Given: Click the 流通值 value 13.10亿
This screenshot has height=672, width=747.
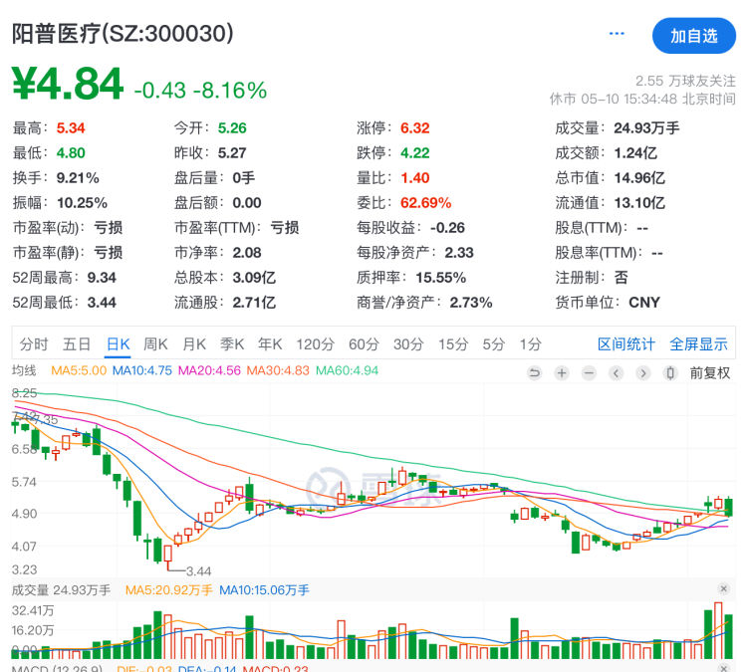Looking at the screenshot, I should point(639,203).
